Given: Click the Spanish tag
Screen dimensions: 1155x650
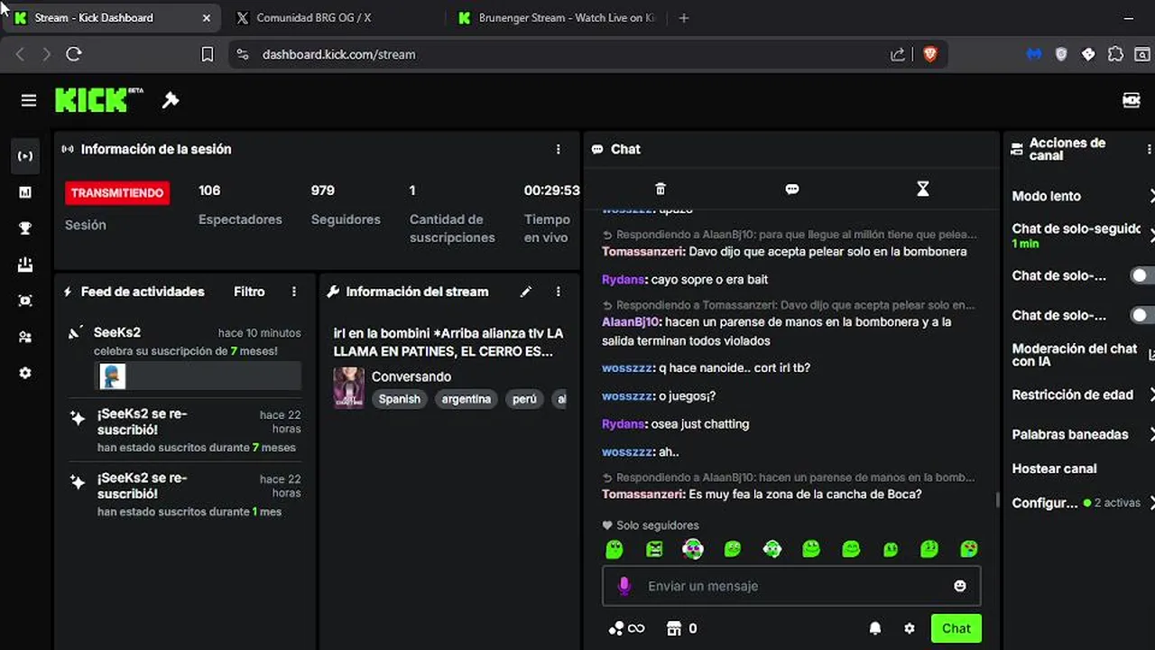Looking at the screenshot, I should (400, 399).
